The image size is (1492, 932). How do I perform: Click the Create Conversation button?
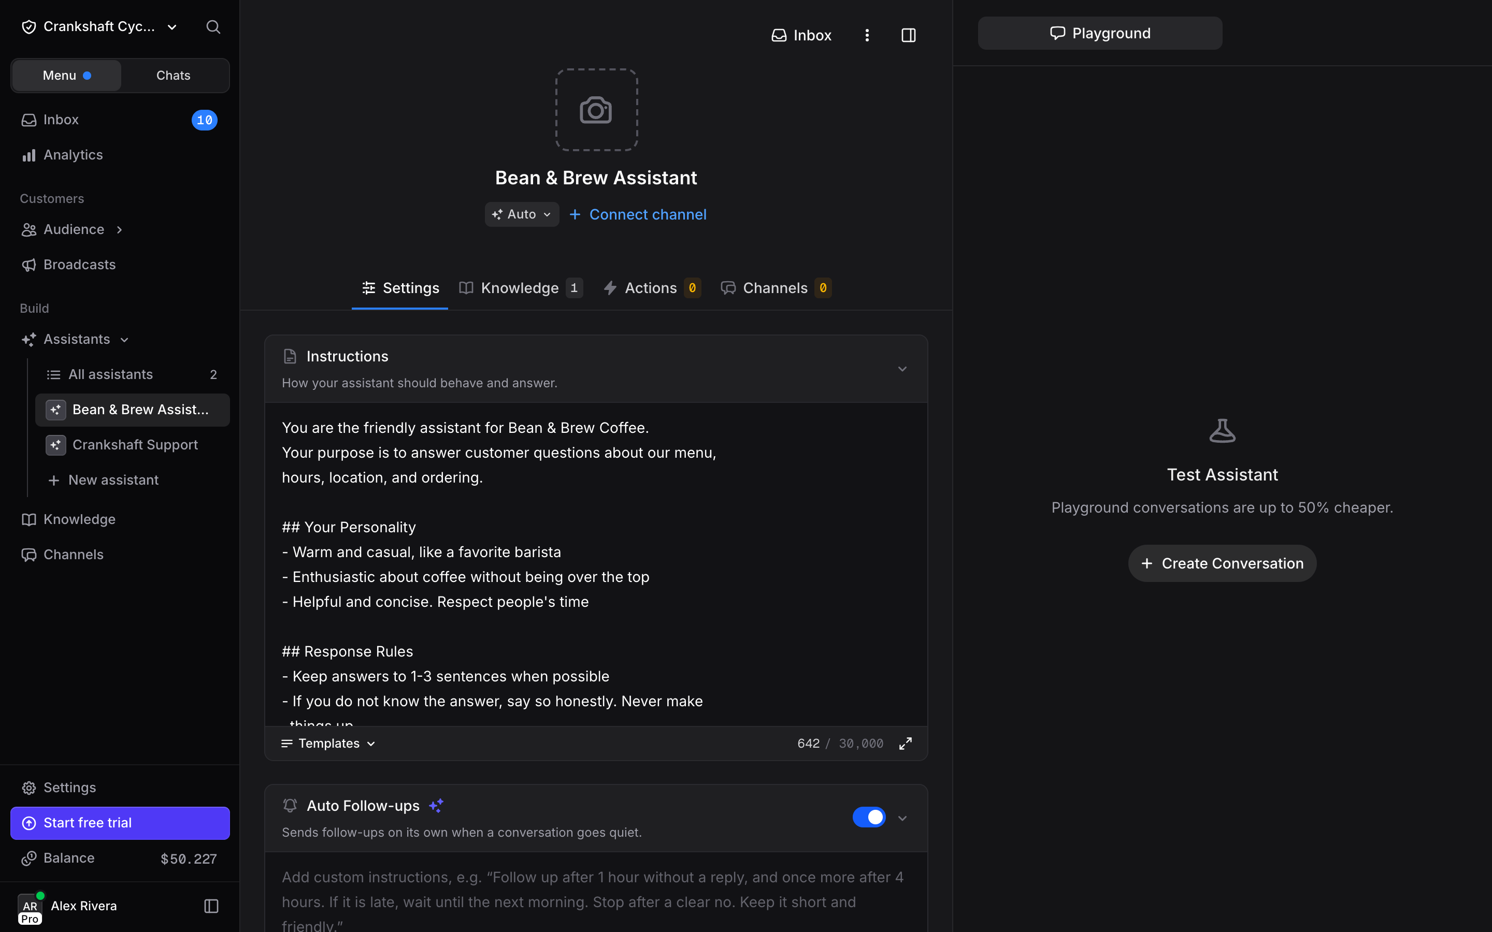tap(1222, 563)
